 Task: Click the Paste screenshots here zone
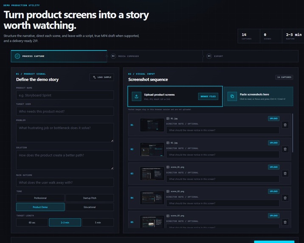tap(259, 96)
